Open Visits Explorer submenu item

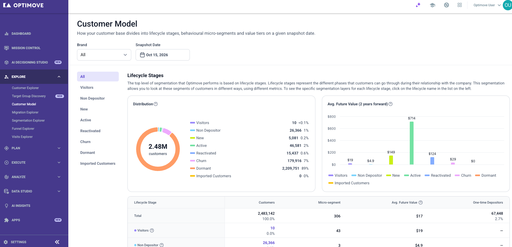click(x=22, y=137)
